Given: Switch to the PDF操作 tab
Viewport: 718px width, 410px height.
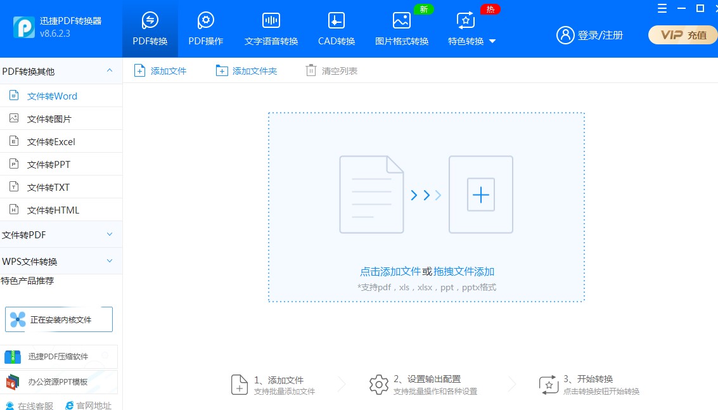Looking at the screenshot, I should point(205,27).
